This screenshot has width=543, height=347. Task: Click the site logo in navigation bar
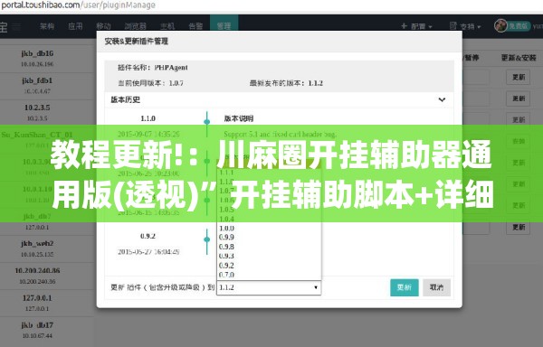[3, 26]
